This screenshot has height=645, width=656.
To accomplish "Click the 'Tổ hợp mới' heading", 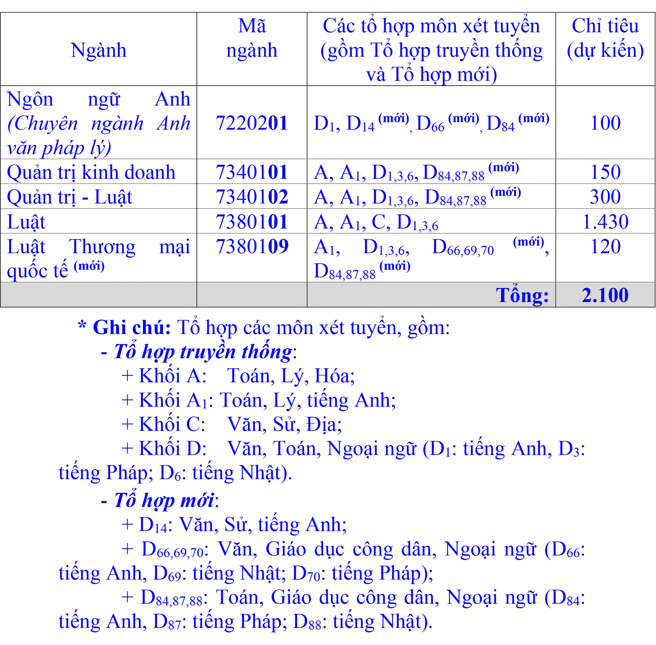I will click(x=164, y=501).
